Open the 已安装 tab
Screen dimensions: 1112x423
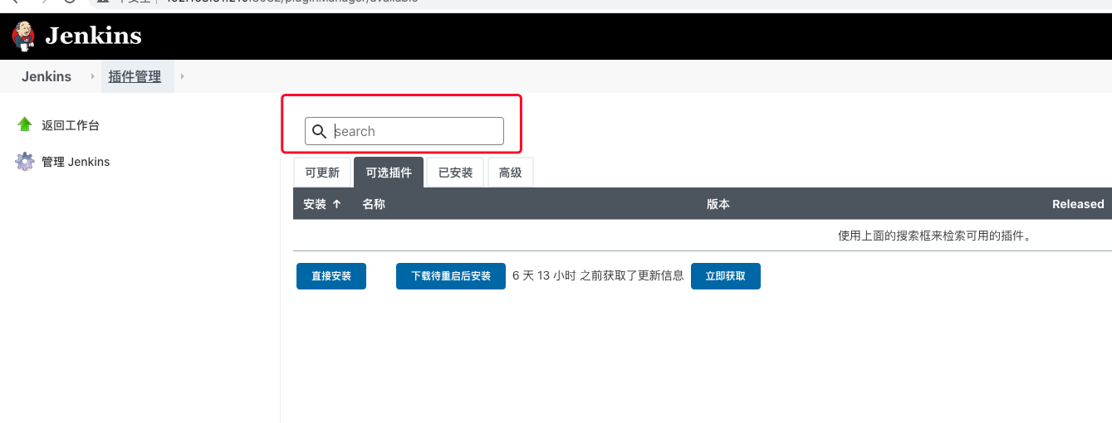click(456, 173)
